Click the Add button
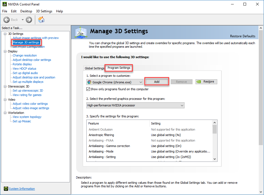 [x=157, y=82]
